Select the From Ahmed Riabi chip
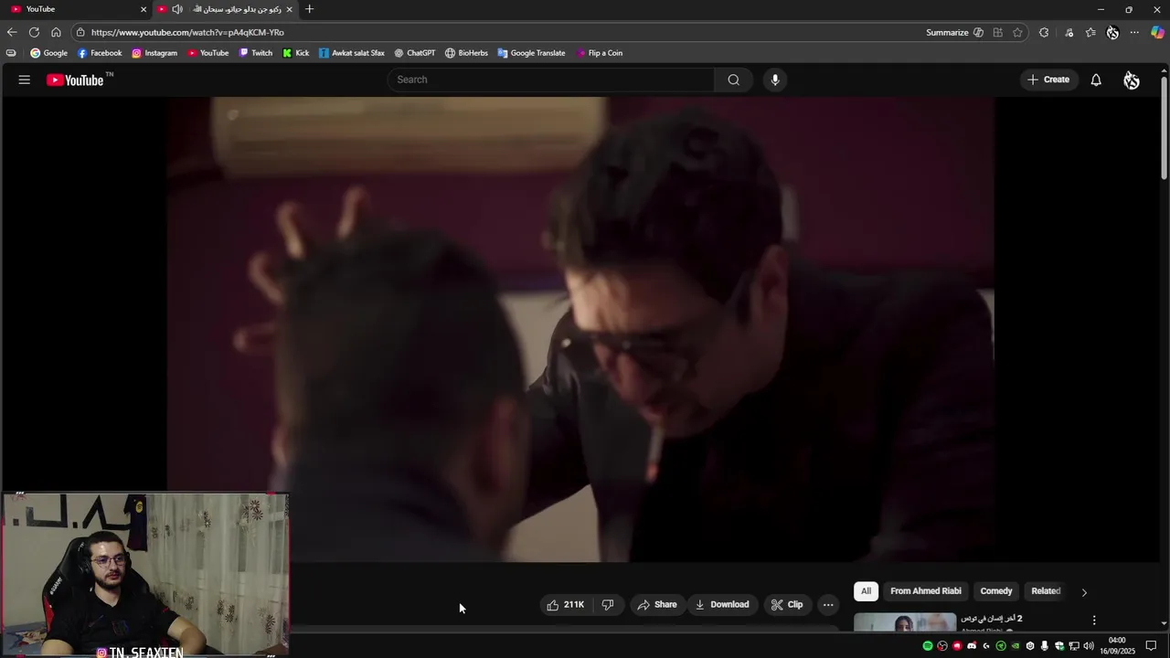The height and width of the screenshot is (658, 1170). (x=926, y=591)
